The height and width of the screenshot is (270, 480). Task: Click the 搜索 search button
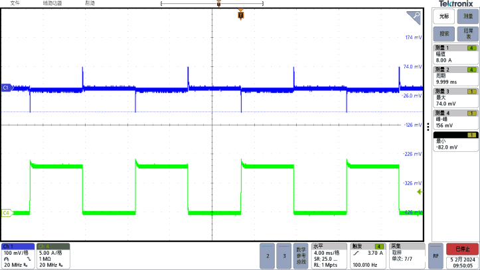(x=444, y=34)
